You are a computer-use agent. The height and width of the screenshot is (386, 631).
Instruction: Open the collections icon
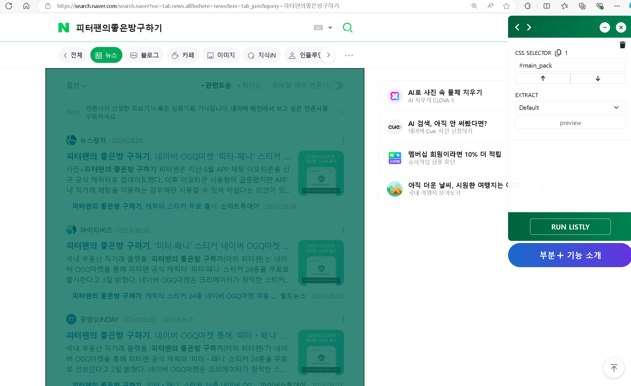click(582, 6)
